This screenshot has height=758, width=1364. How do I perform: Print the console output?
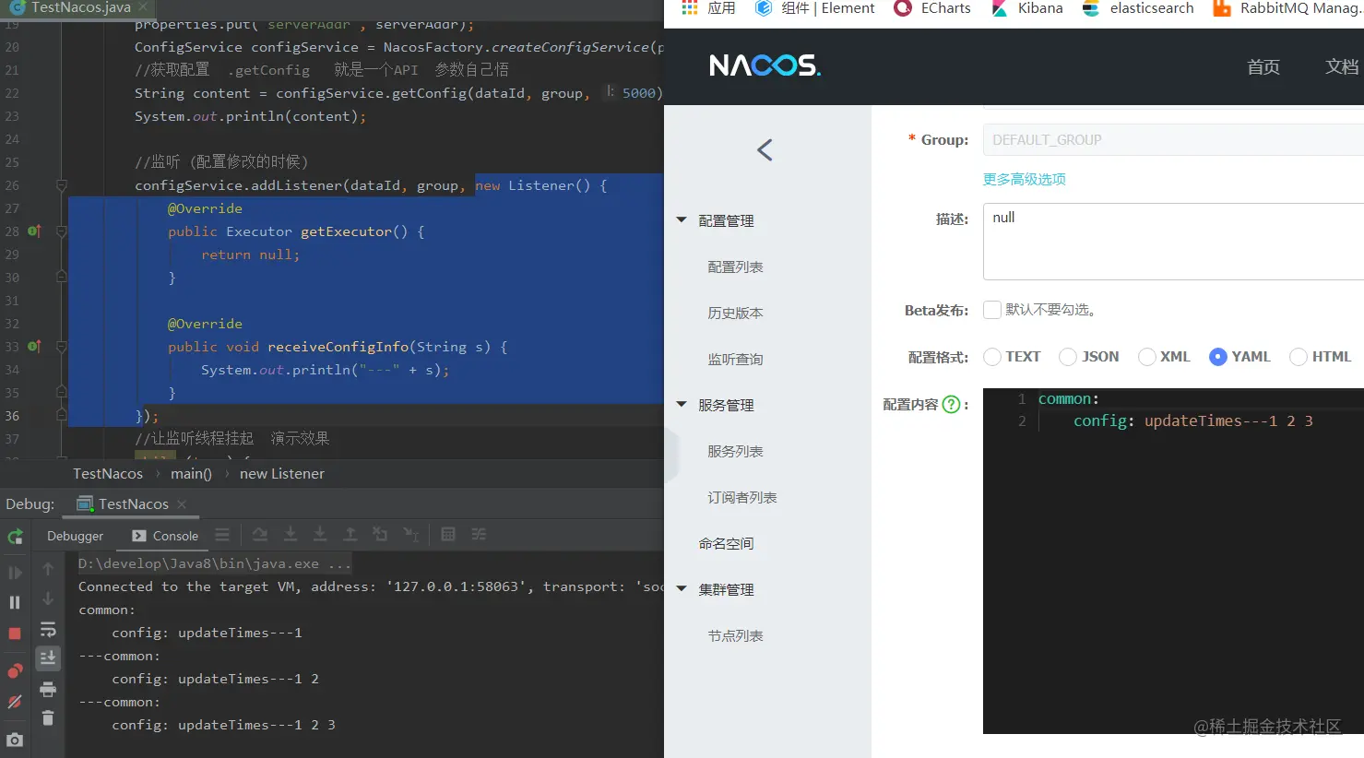pyautogui.click(x=48, y=689)
